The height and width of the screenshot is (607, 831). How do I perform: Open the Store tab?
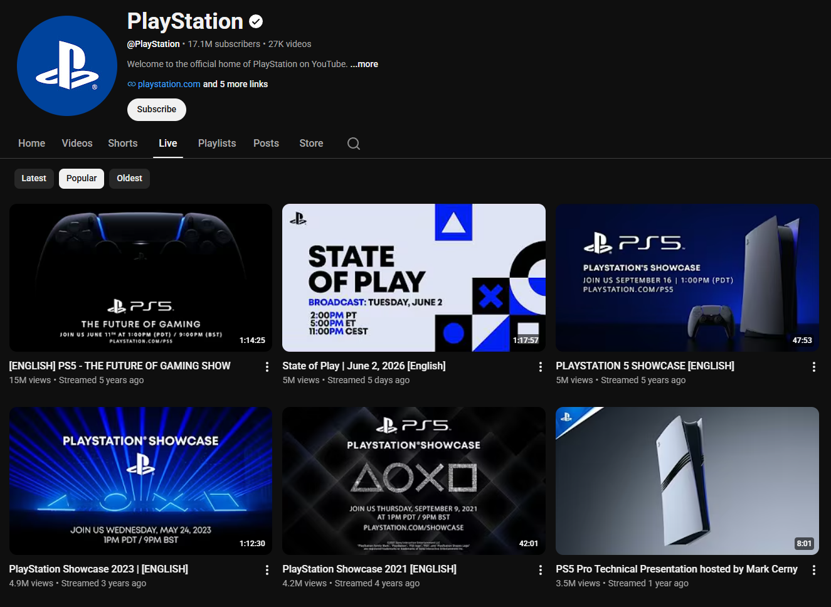pyautogui.click(x=311, y=143)
